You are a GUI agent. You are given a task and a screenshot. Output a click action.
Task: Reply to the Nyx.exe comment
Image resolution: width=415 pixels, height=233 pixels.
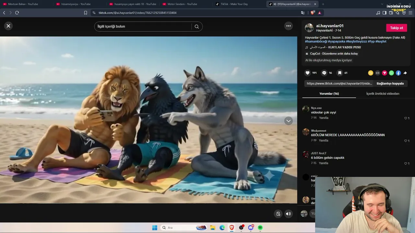tap(324, 118)
